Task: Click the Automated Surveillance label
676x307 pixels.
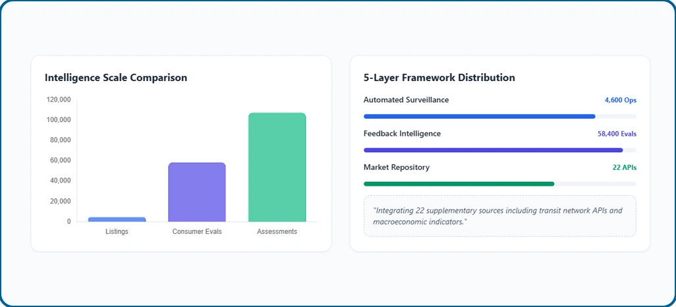Action: [406, 100]
